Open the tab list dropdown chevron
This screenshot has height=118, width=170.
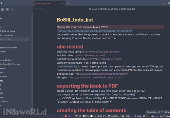(163, 3)
